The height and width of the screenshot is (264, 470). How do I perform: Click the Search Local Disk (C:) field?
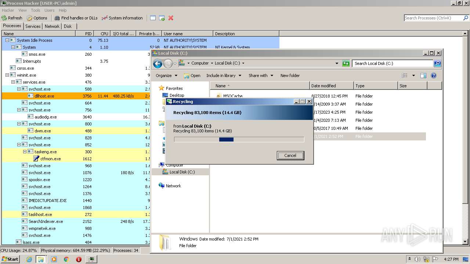393,63
